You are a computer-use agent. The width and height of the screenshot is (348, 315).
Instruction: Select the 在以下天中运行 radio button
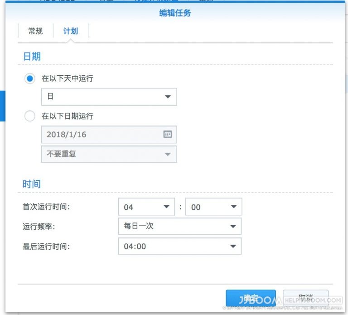(30, 78)
